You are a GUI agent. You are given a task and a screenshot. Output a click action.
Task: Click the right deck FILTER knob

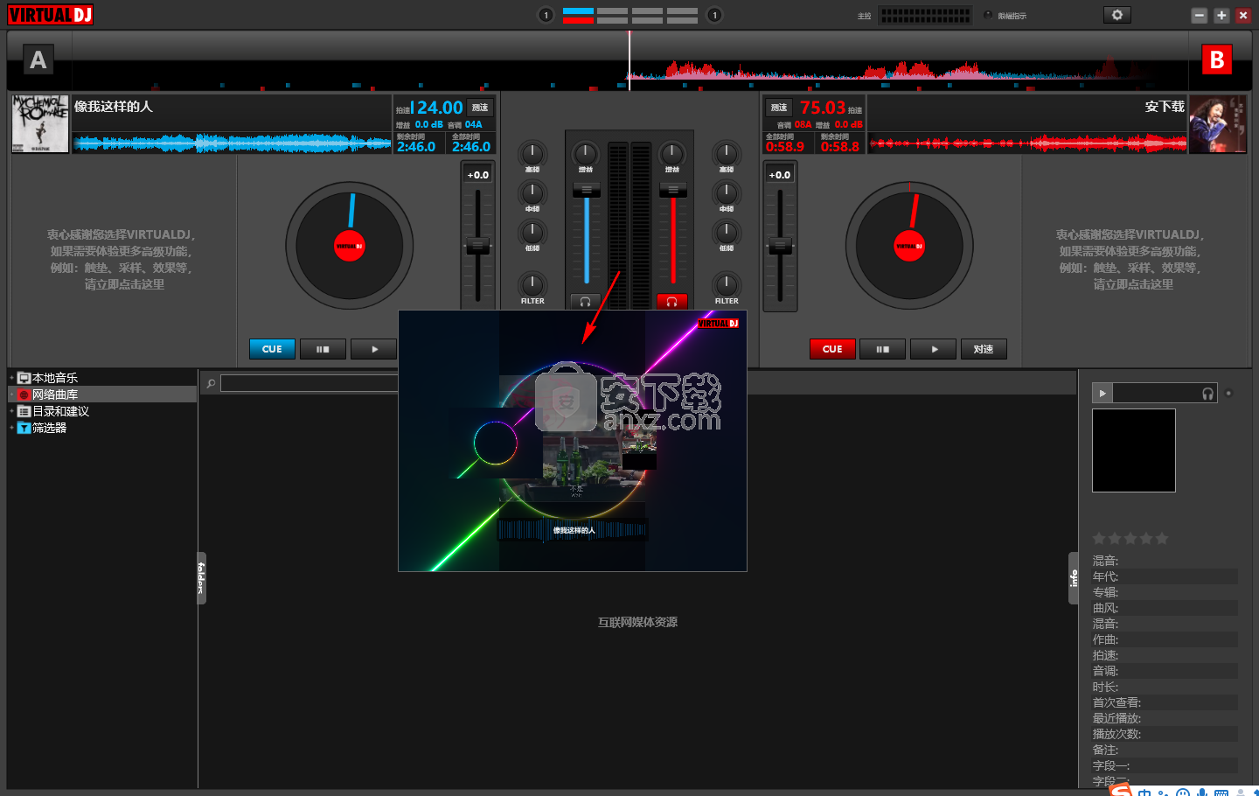727,284
